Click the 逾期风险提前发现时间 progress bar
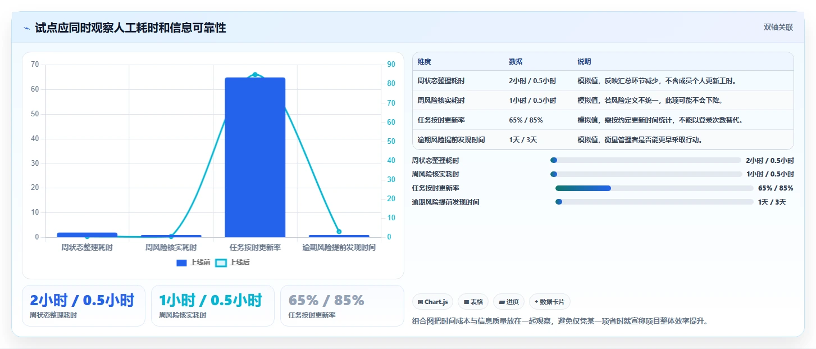The height and width of the screenshot is (349, 816). 654,202
